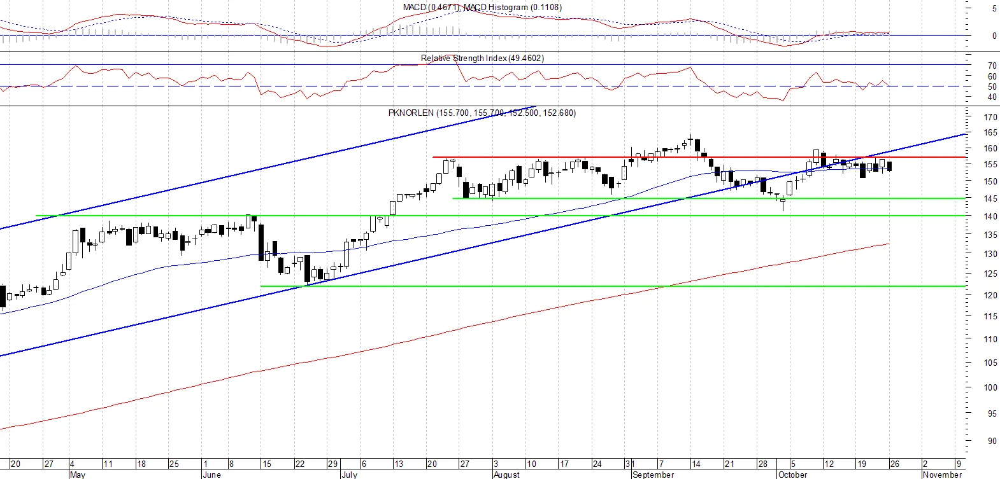Click the 170 price axis label
The image size is (1000, 479).
[x=990, y=117]
